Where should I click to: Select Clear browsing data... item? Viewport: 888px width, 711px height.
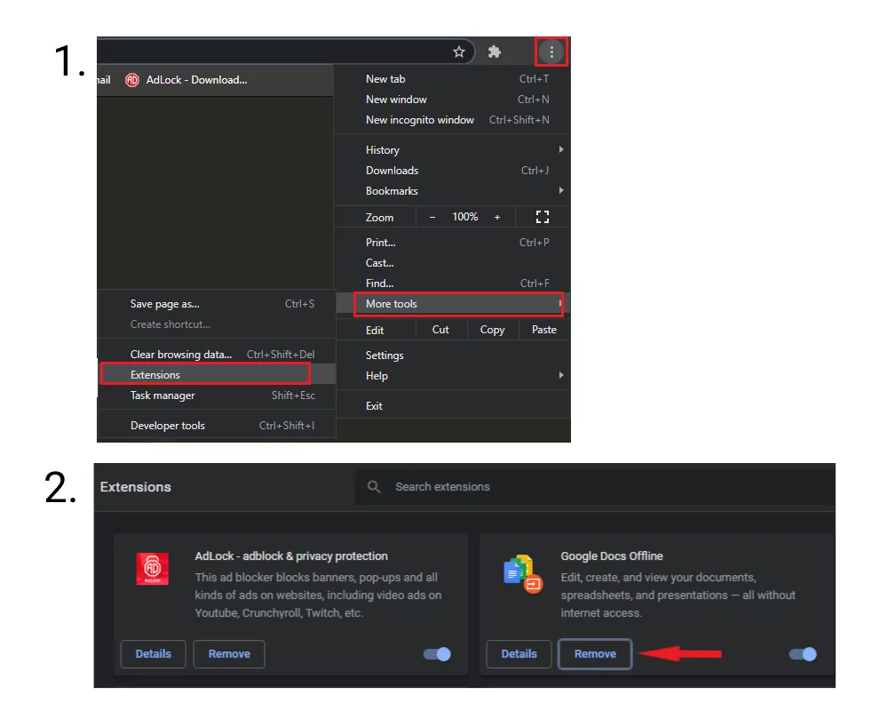[x=217, y=355]
